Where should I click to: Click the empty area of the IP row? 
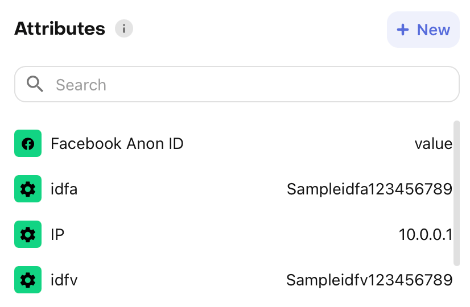[x=228, y=234]
